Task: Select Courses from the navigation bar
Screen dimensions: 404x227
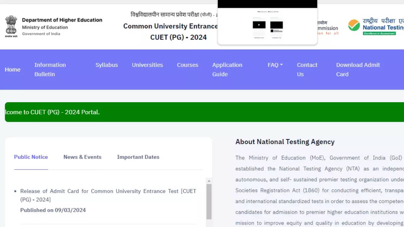Action: pyautogui.click(x=187, y=65)
